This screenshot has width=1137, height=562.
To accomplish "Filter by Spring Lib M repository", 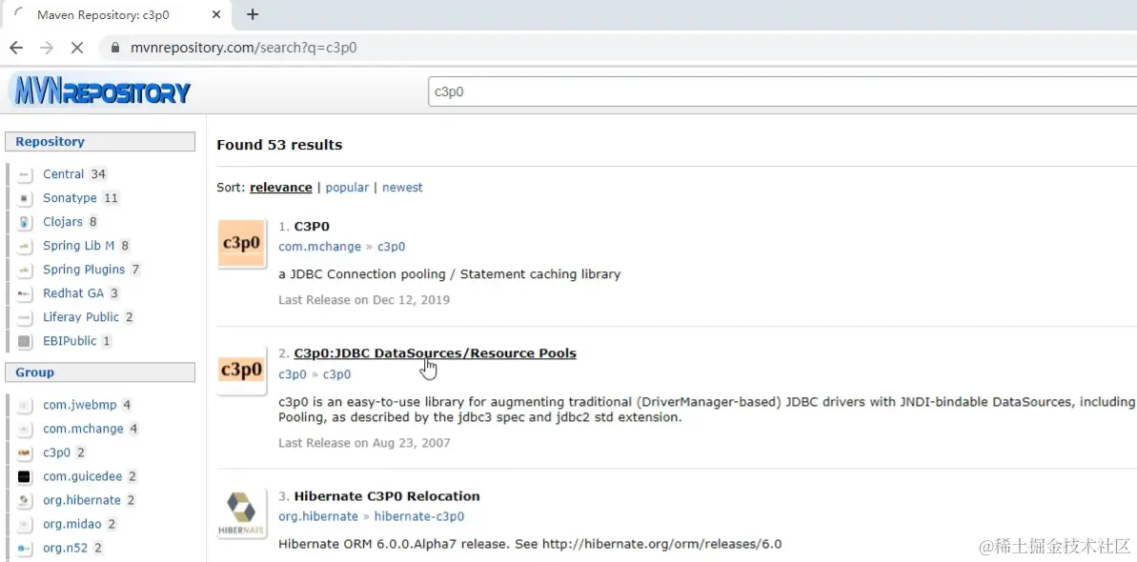I will (x=78, y=246).
